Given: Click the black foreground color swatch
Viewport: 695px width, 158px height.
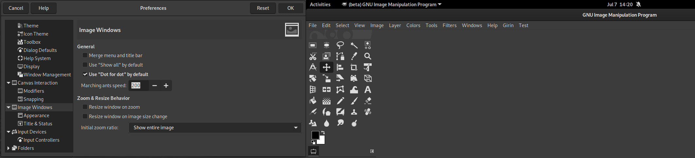Looking at the screenshot, I should [x=315, y=135].
